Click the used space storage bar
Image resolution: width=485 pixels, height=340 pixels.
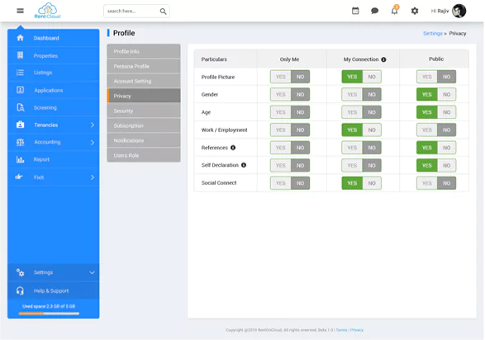49,314
